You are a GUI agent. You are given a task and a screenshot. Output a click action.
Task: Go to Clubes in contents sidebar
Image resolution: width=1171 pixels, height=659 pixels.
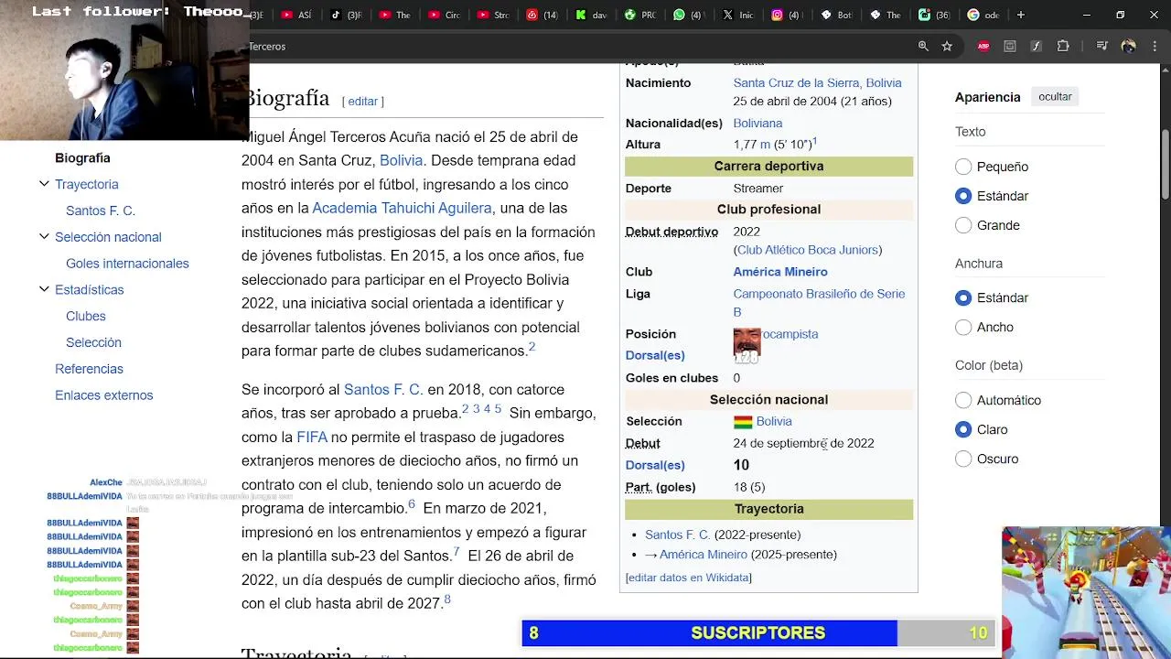tap(86, 316)
